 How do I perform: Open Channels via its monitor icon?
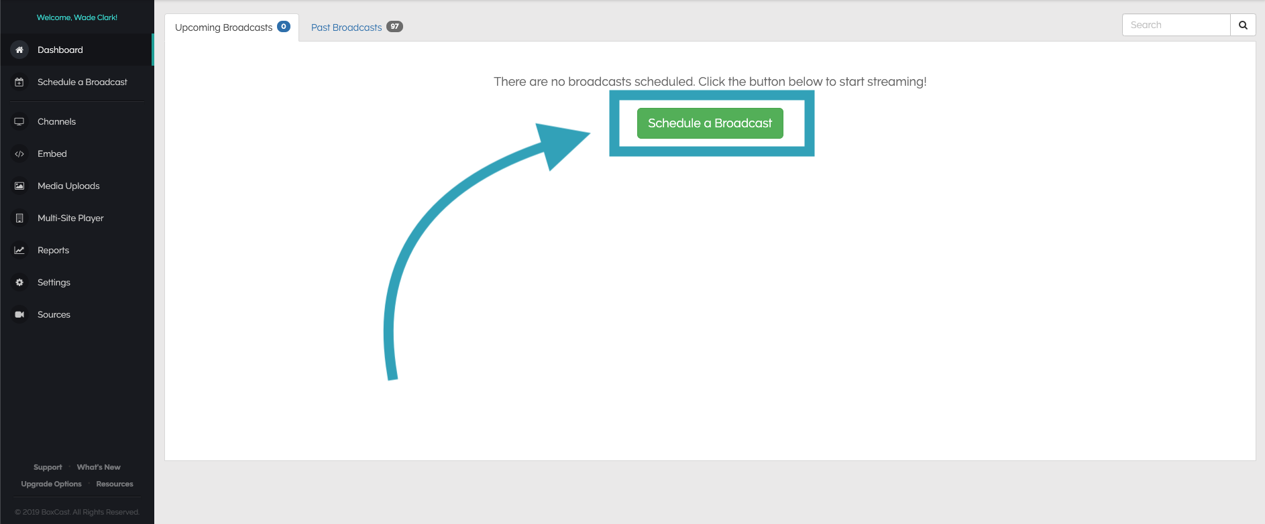[x=19, y=121]
